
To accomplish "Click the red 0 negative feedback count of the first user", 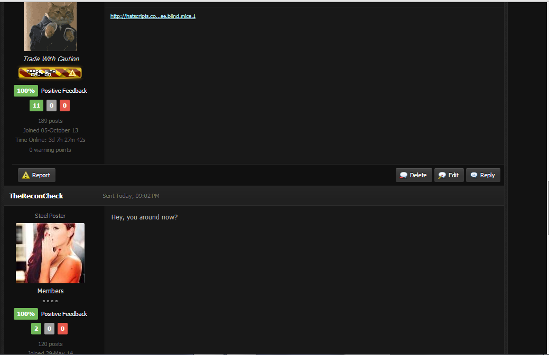I will (64, 105).
